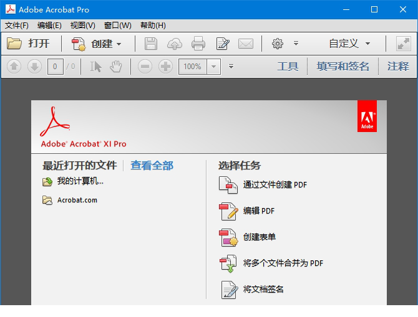The height and width of the screenshot is (317, 418).
Task: Click the Acrobat.com cloud folder icon
Action: [47, 201]
